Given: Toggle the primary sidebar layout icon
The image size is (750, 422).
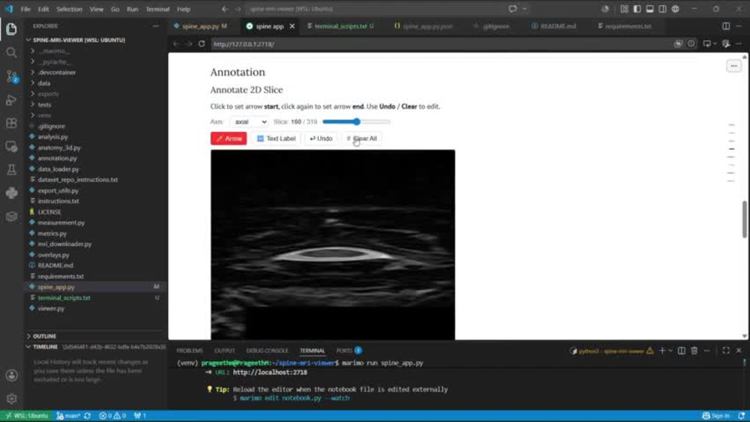Looking at the screenshot, I should [637, 8].
